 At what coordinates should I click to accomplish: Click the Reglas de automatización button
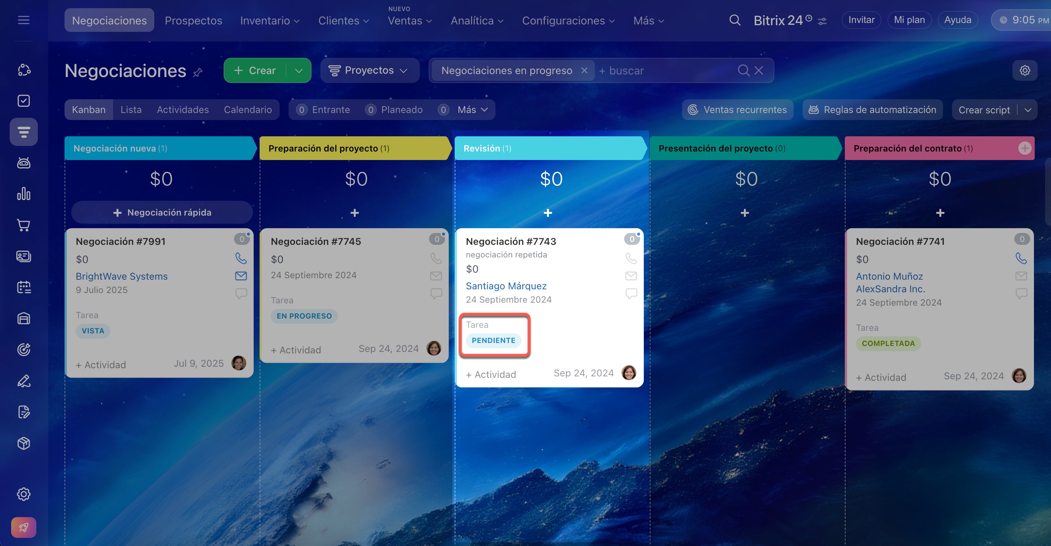872,110
